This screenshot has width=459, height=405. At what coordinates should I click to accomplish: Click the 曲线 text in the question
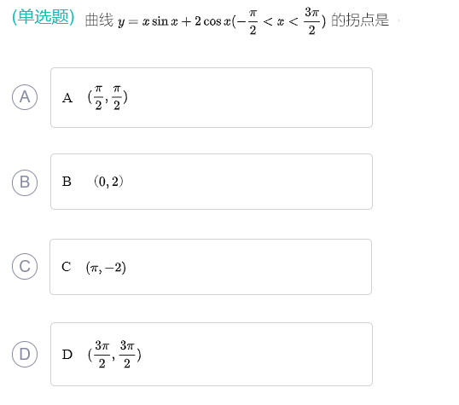coord(99,20)
